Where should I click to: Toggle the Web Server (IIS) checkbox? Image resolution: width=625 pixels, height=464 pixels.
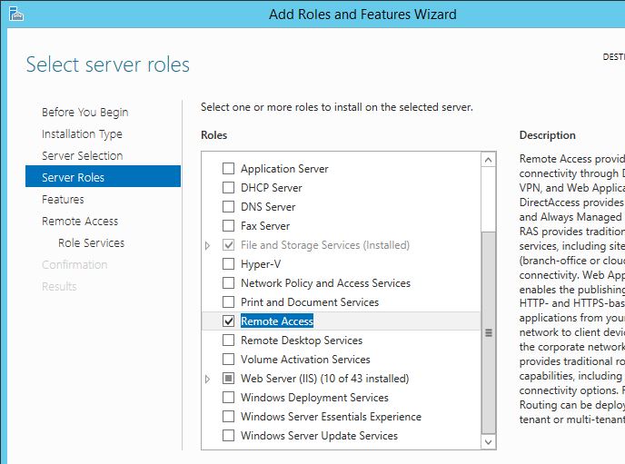pos(228,379)
